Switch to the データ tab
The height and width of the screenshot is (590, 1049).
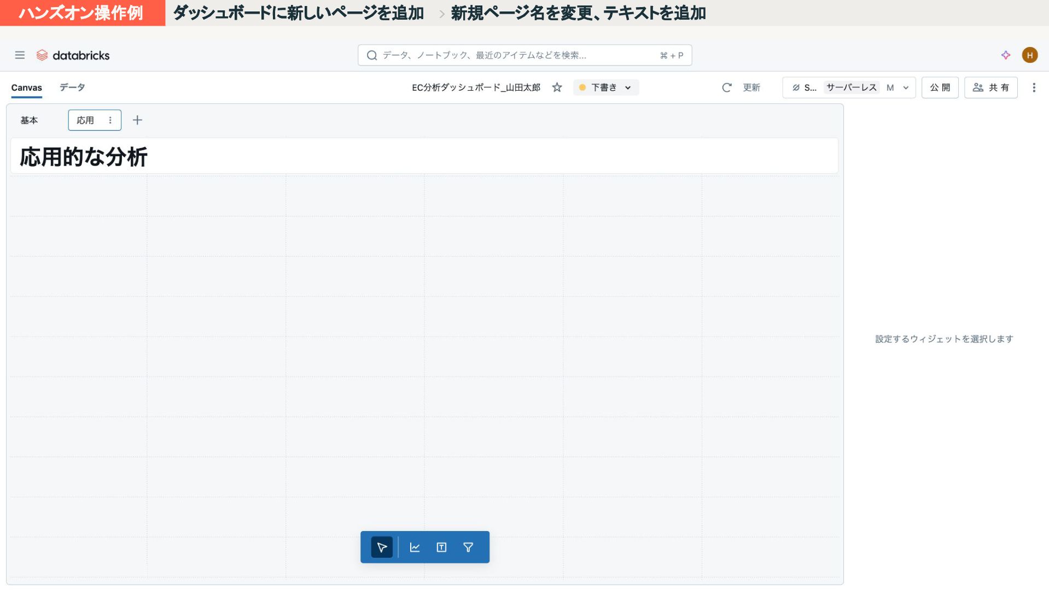click(72, 87)
